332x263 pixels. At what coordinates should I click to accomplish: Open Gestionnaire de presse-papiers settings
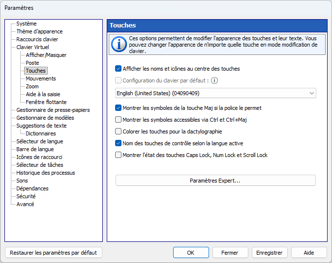53,110
